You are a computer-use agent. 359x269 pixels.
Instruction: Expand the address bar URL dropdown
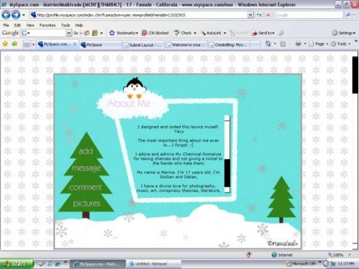(x=251, y=15)
